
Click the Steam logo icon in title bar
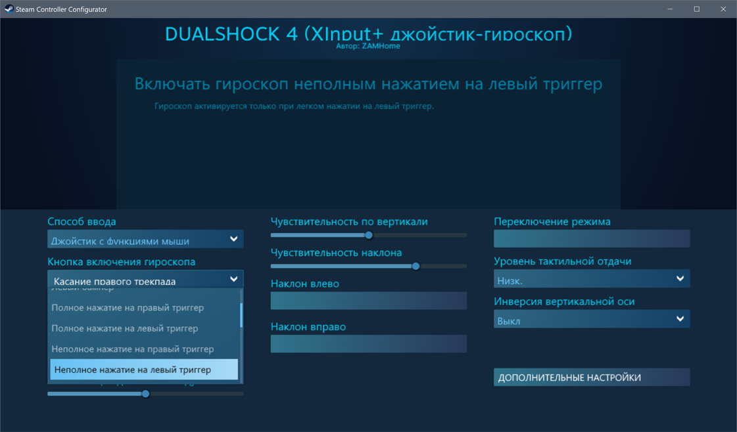9,9
